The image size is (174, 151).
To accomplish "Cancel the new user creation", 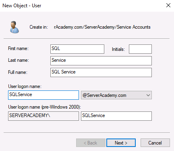I will pos(155,143).
